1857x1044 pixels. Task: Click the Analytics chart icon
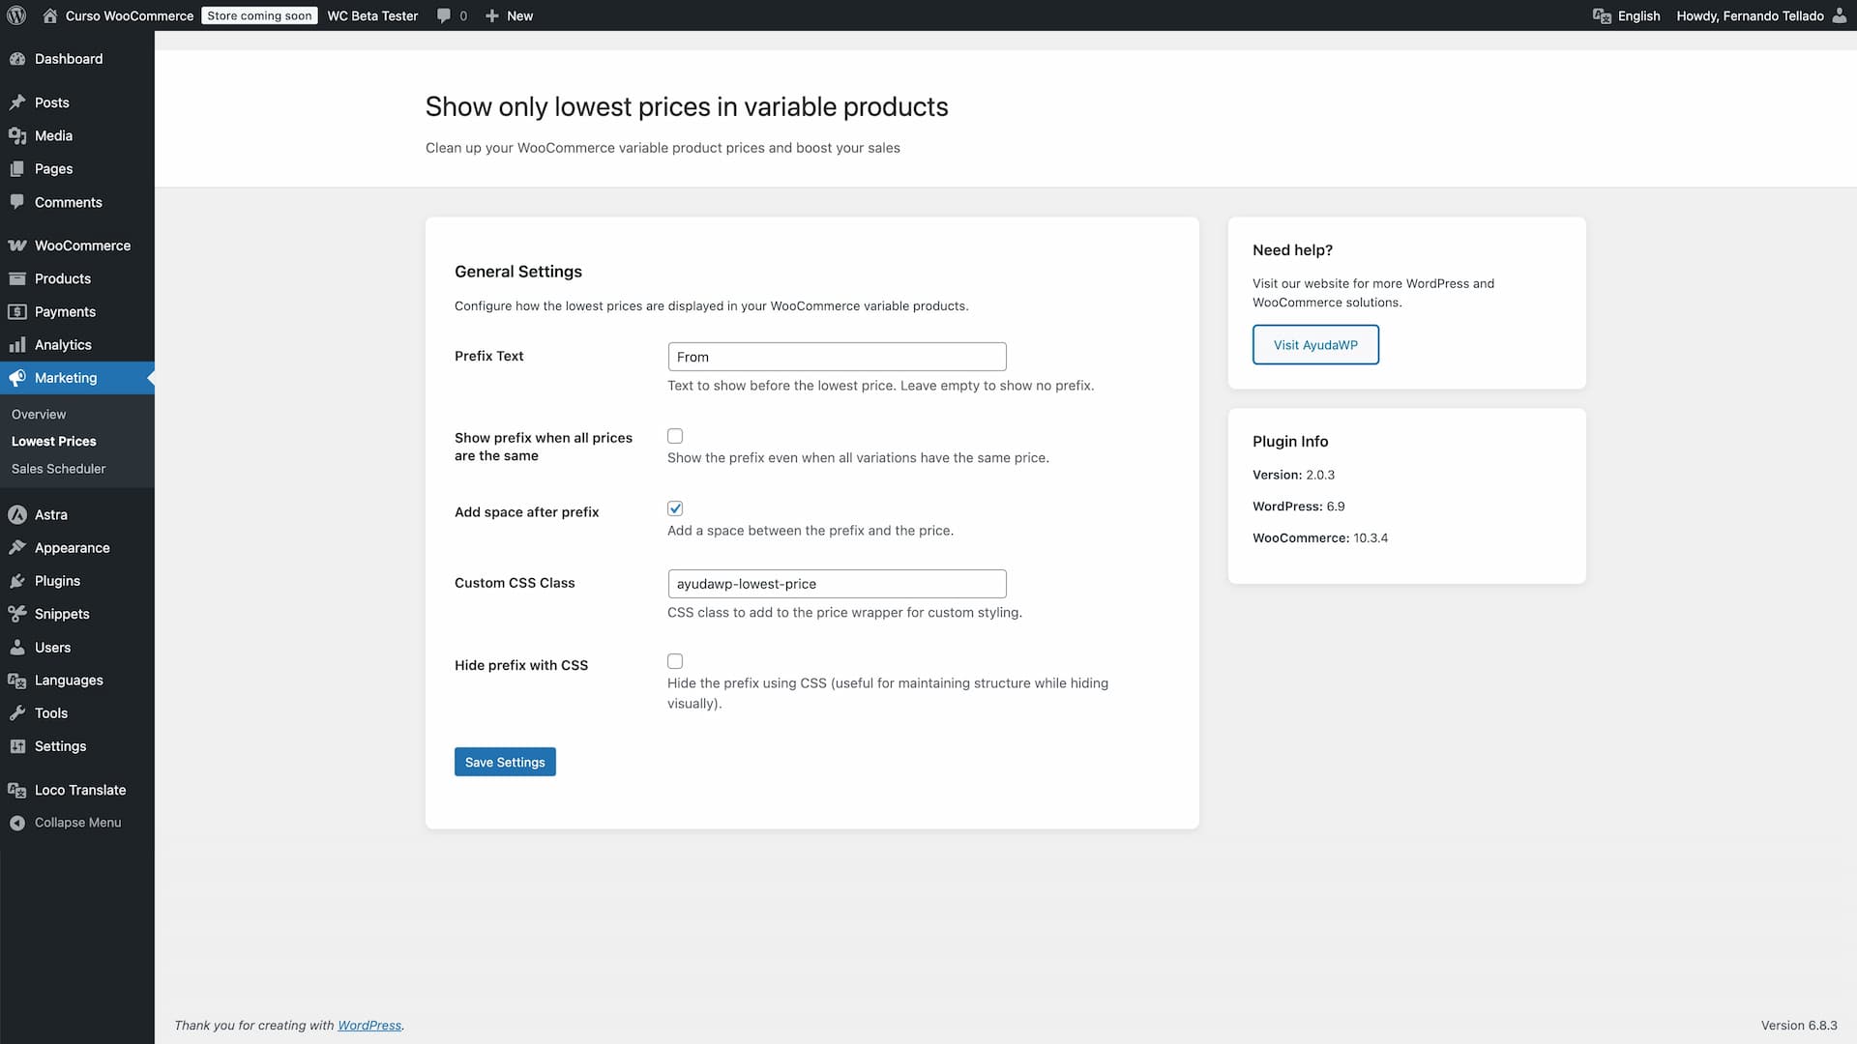[17, 344]
